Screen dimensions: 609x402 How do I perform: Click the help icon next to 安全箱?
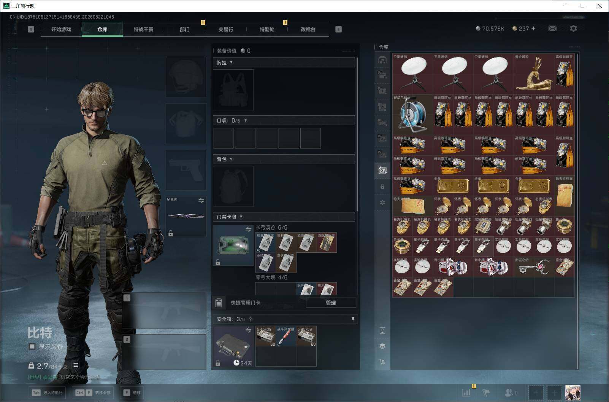[250, 319]
